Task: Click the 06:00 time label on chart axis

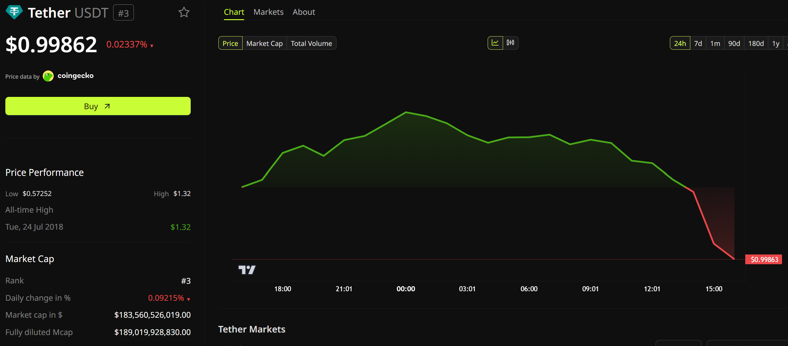Action: click(529, 289)
